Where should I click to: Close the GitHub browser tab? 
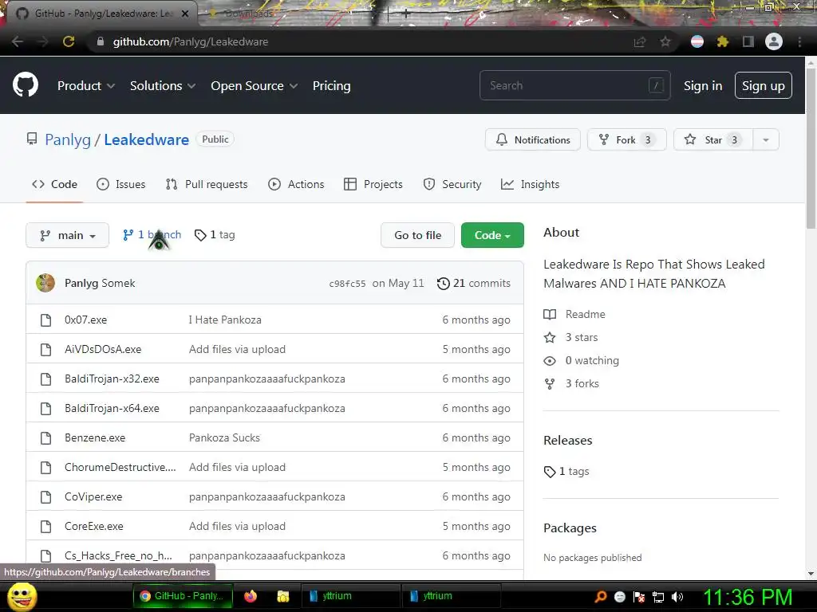click(x=185, y=14)
